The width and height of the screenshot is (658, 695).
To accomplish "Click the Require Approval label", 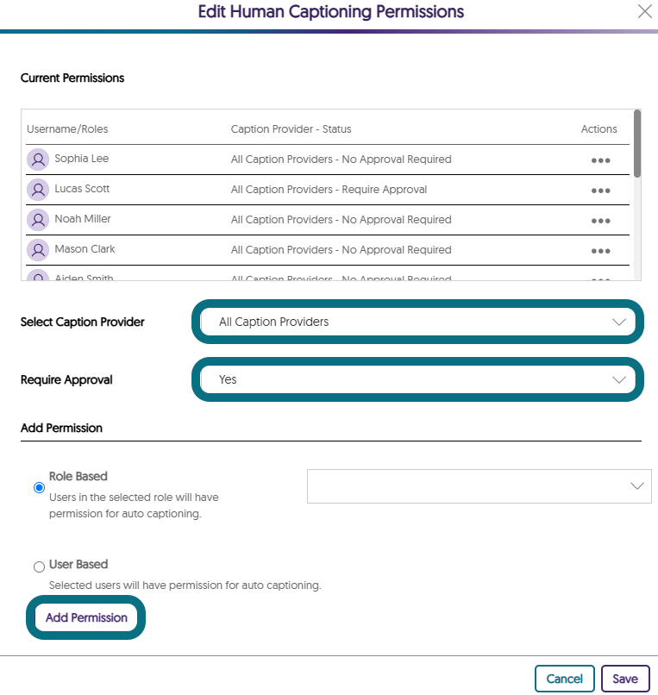I will coord(66,380).
